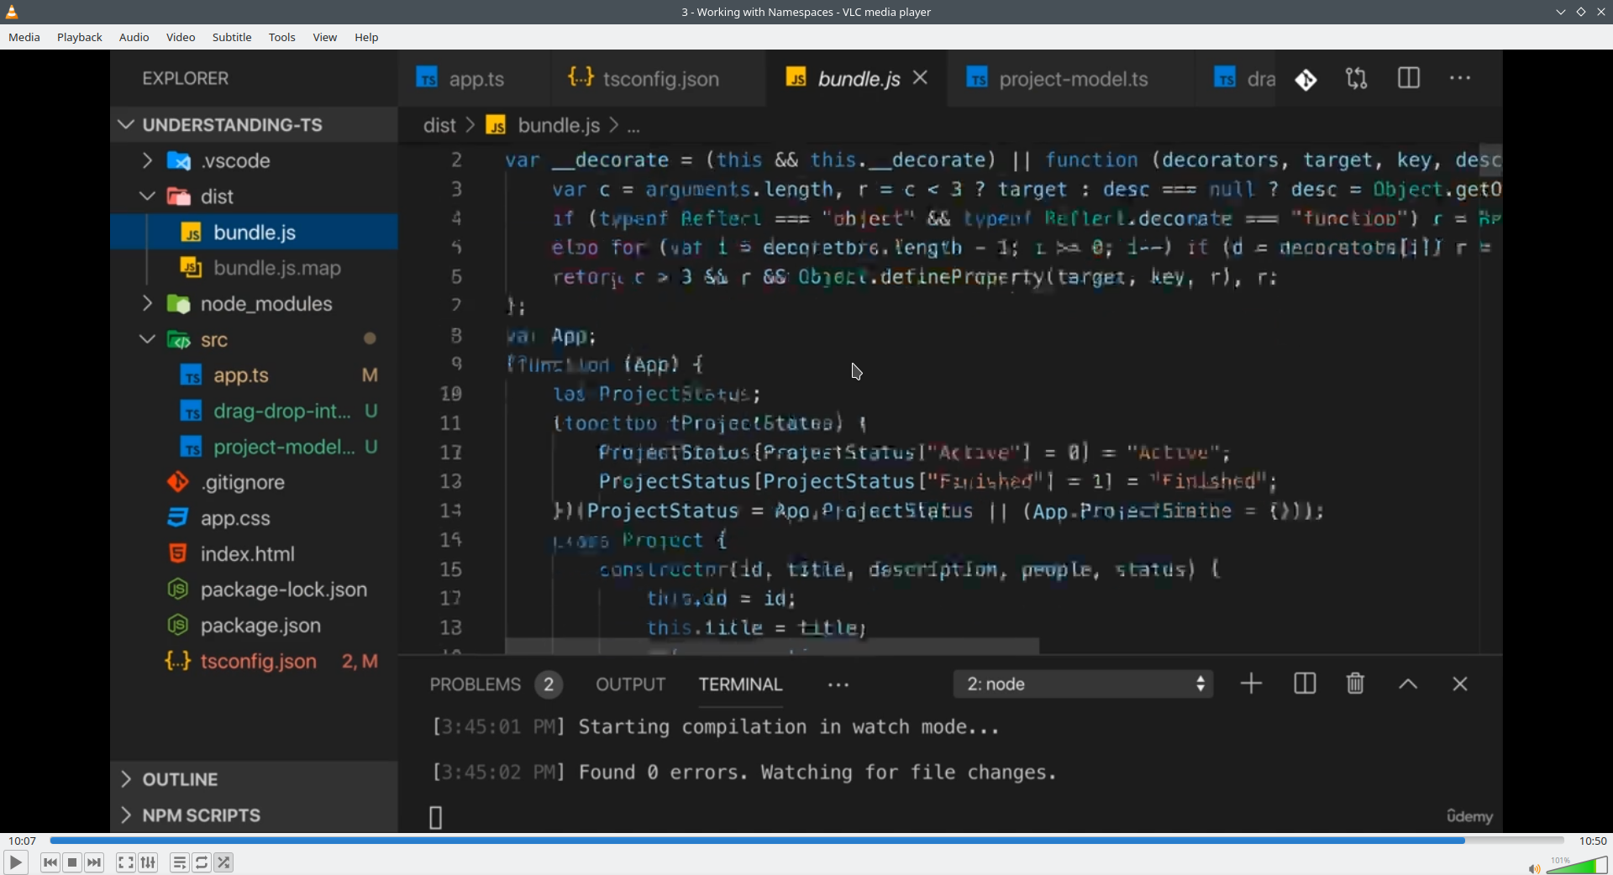The image size is (1613, 875).
Task: Open the Subtitle menu
Action: [232, 37]
